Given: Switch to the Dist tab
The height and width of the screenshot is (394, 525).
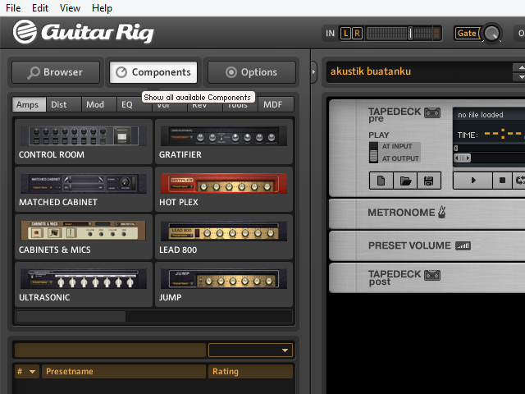Looking at the screenshot, I should (64, 104).
